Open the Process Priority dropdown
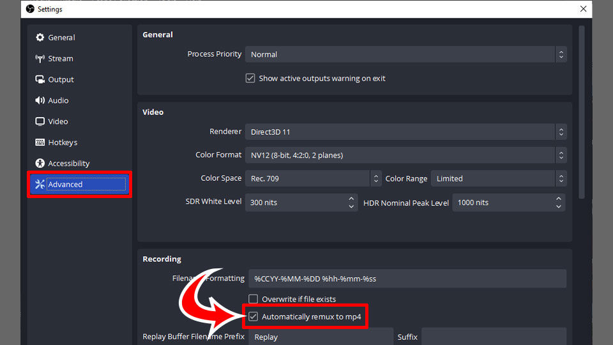The image size is (613, 345). [x=406, y=54]
